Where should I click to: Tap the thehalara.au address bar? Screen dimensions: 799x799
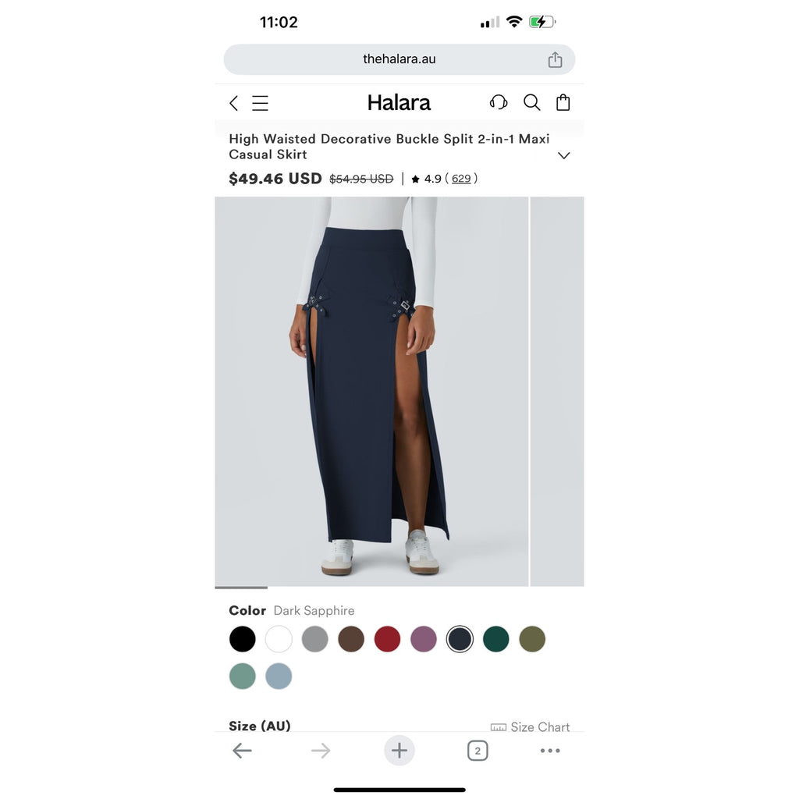tap(399, 59)
